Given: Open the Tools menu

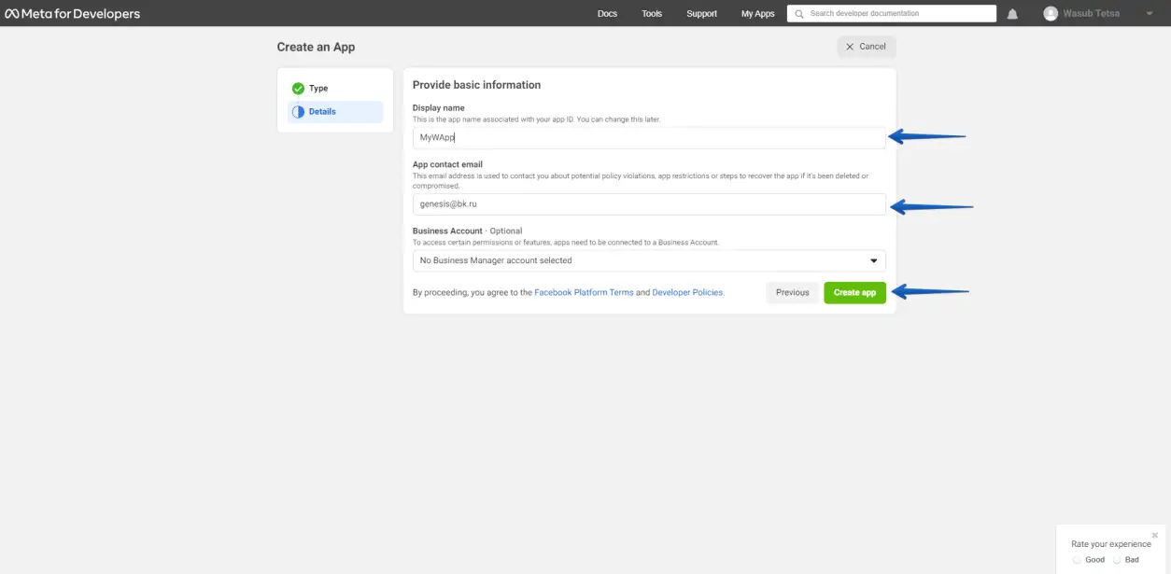Looking at the screenshot, I should coord(652,14).
